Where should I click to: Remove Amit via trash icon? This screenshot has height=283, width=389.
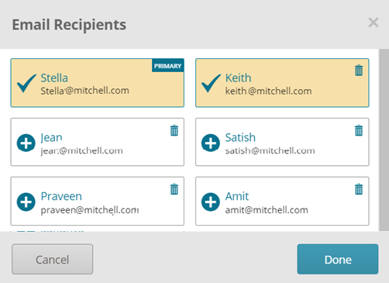click(x=359, y=189)
